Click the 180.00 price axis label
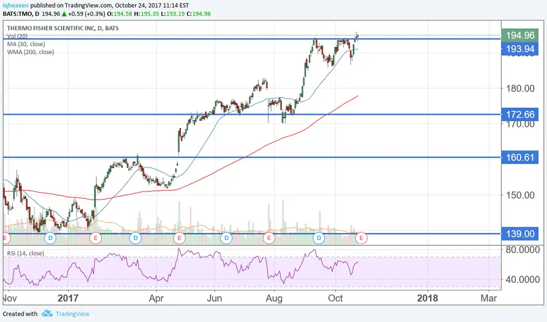This screenshot has width=547, height=322. click(520, 88)
